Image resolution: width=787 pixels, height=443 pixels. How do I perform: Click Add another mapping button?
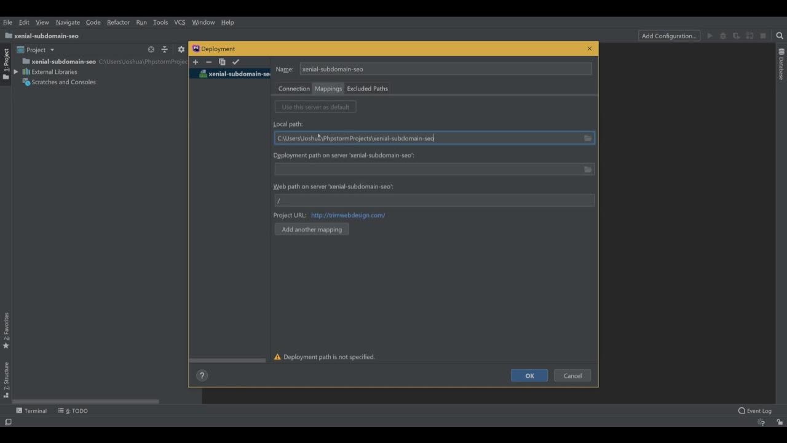(x=312, y=229)
